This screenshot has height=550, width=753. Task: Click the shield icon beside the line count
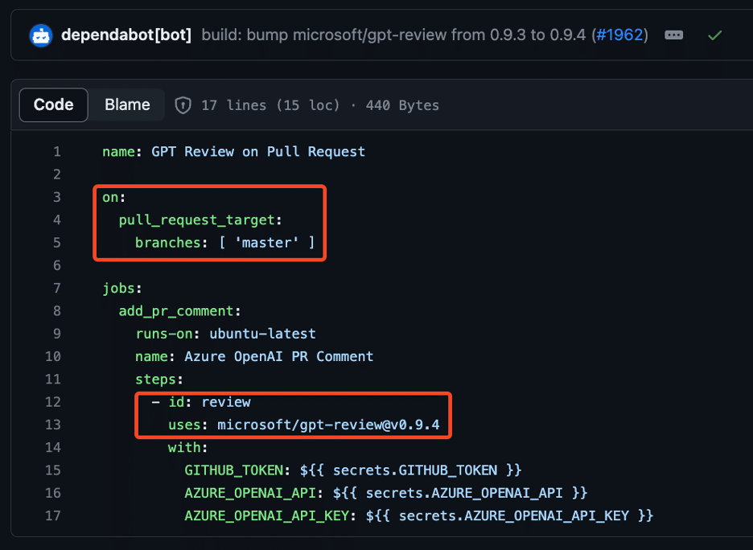pos(183,105)
